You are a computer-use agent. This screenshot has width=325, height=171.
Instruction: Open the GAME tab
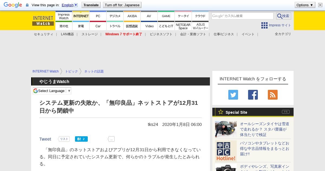[x=166, y=16]
